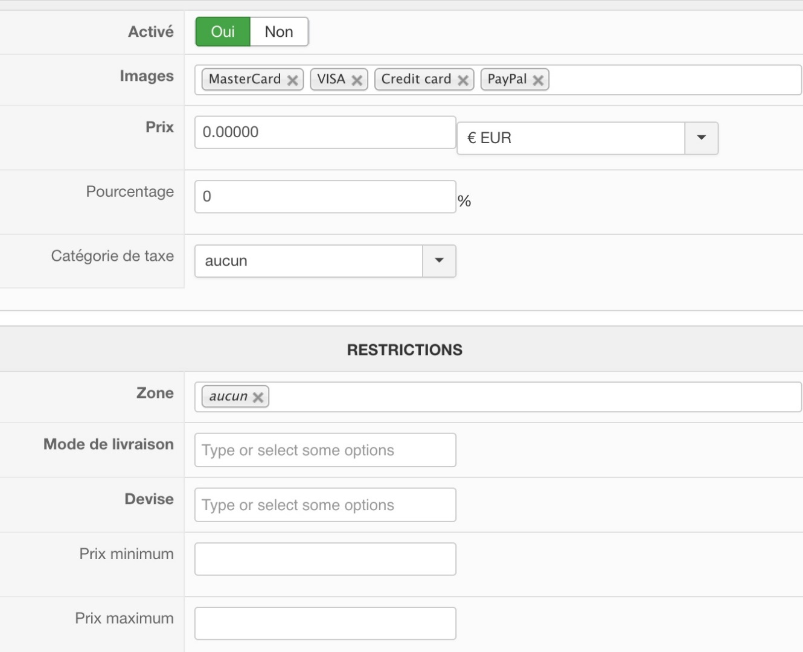The height and width of the screenshot is (652, 803).
Task: Set Activé to Oui
Action: (x=222, y=32)
